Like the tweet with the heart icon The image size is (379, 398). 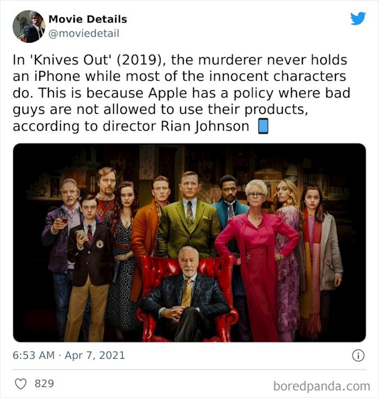[x=21, y=384]
